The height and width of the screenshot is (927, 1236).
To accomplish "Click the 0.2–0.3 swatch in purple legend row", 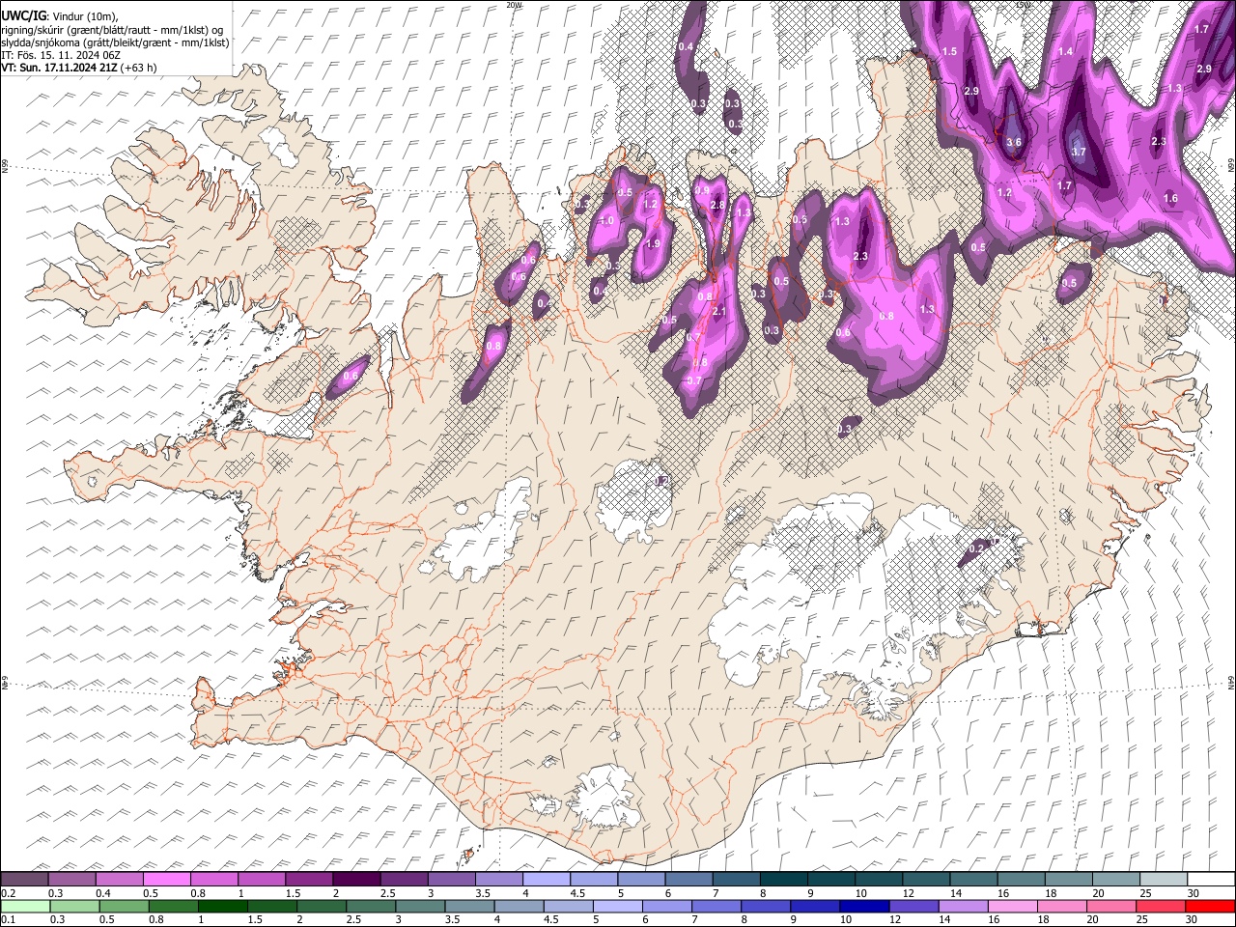I will click(x=24, y=879).
